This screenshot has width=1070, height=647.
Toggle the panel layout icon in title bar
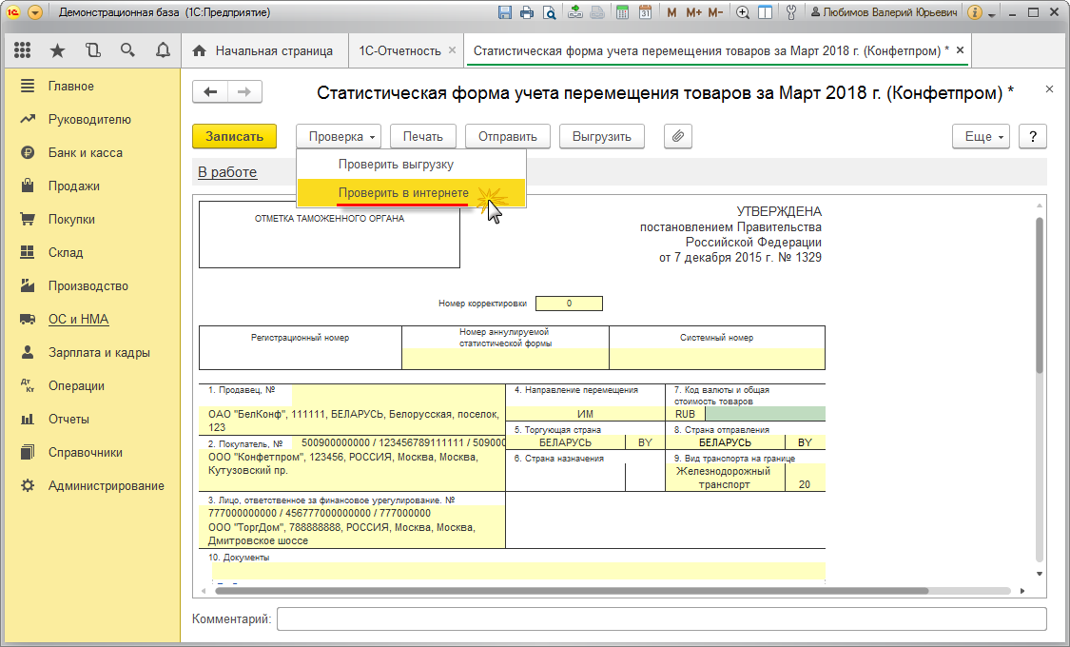point(766,12)
